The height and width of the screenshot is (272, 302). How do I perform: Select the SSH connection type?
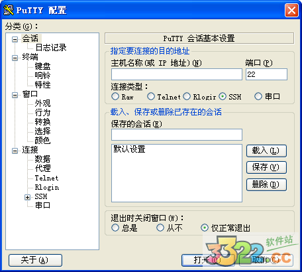(x=223, y=96)
